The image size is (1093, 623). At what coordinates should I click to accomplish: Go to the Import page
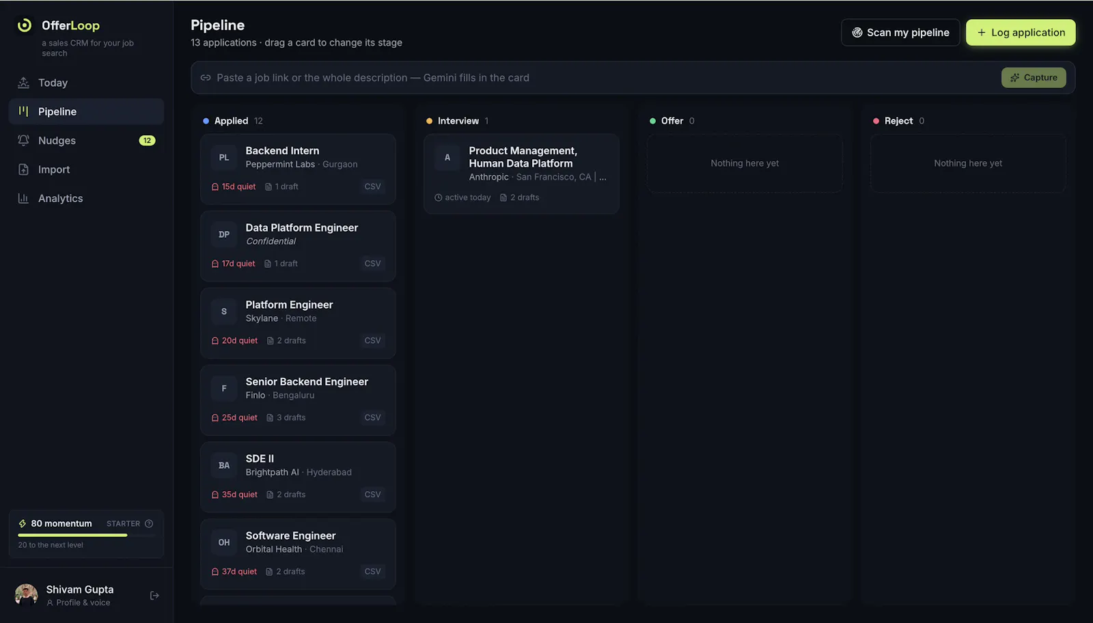pos(86,169)
